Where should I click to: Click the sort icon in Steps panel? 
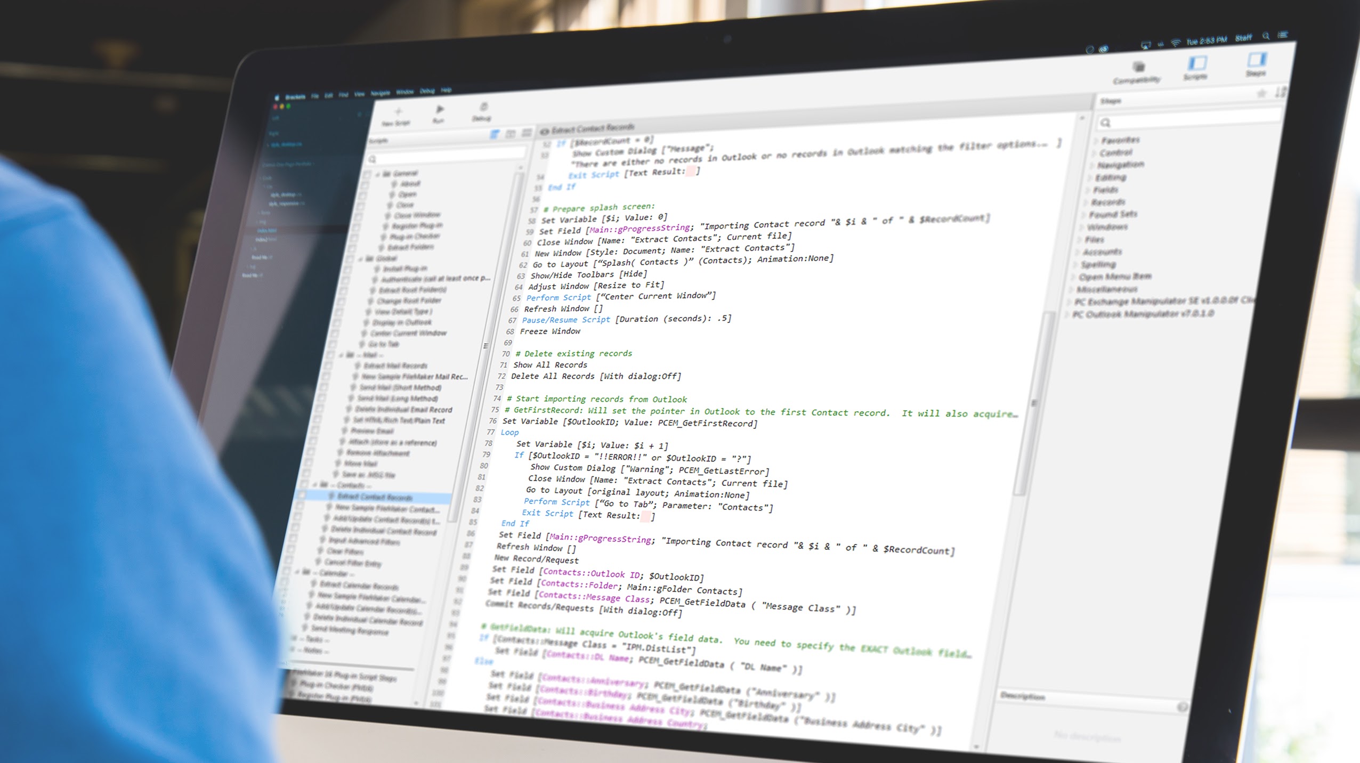coord(1280,92)
